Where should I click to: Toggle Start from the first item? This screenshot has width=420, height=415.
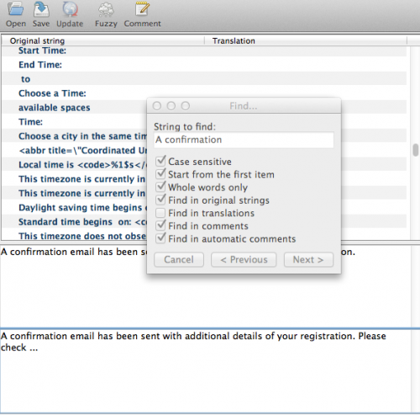(160, 174)
